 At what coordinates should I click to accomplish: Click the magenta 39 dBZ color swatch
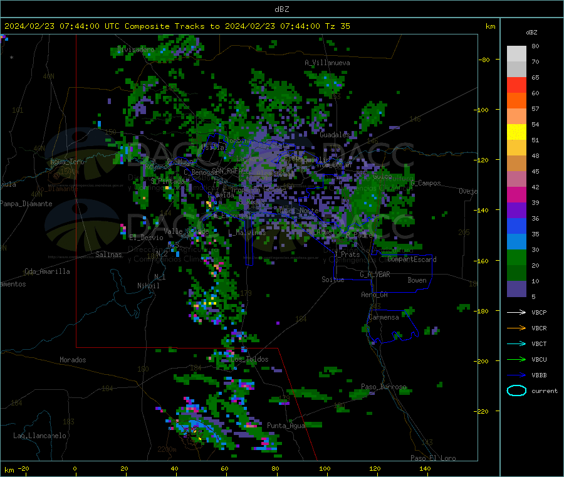pos(516,194)
